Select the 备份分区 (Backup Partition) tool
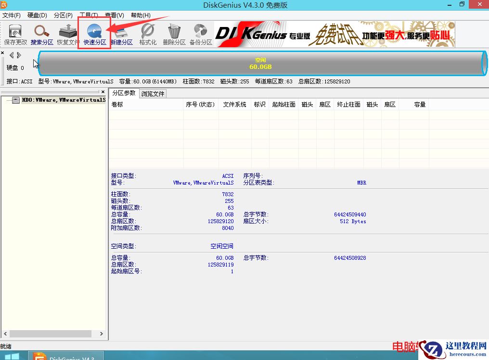This screenshot has width=489, height=360. click(201, 33)
